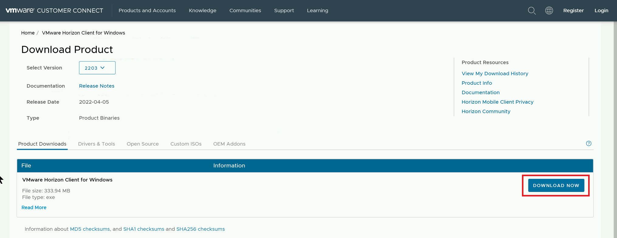Go to Home breadcrumb
Image resolution: width=617 pixels, height=238 pixels.
coord(28,33)
